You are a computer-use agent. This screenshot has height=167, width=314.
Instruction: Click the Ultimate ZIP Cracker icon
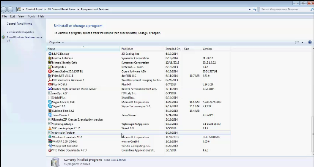50,120
